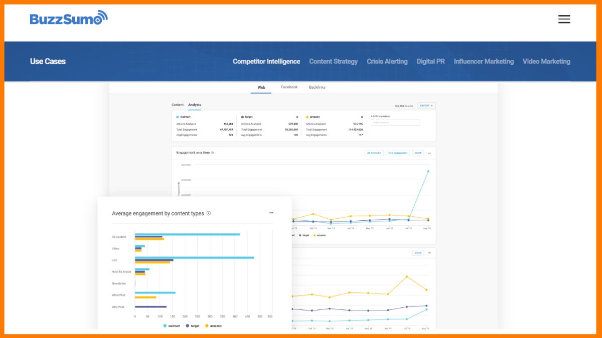Switch to the Backlinks tab
602x338 pixels.
317,87
